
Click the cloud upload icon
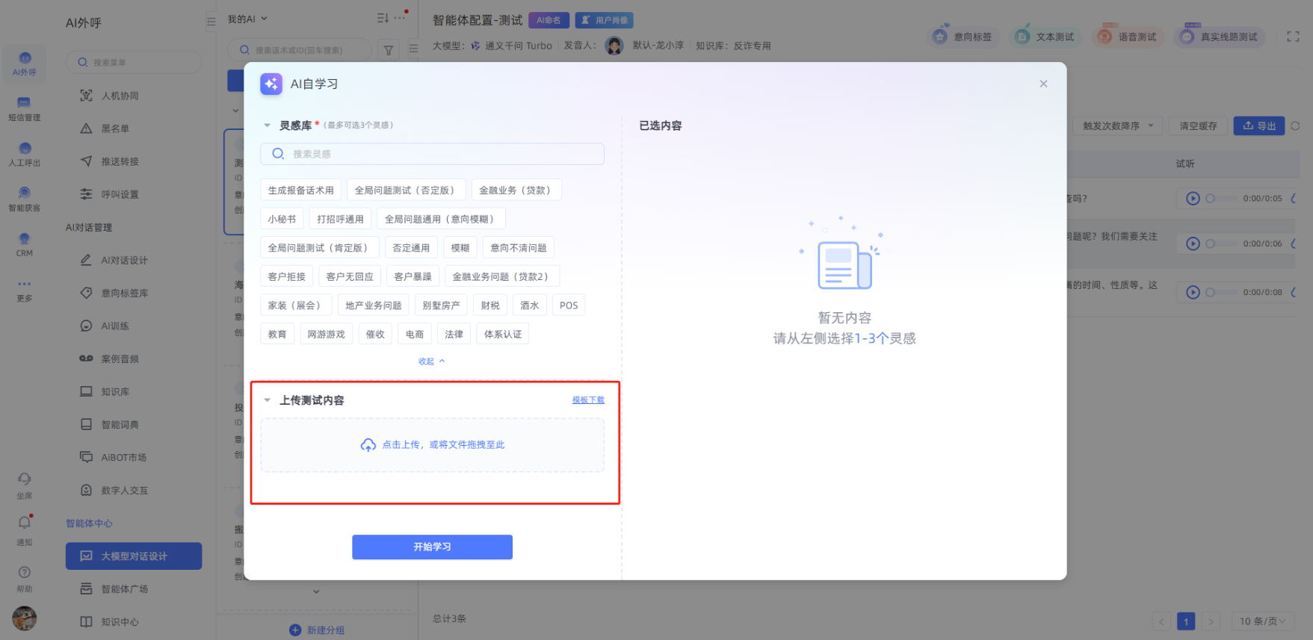pyautogui.click(x=368, y=445)
